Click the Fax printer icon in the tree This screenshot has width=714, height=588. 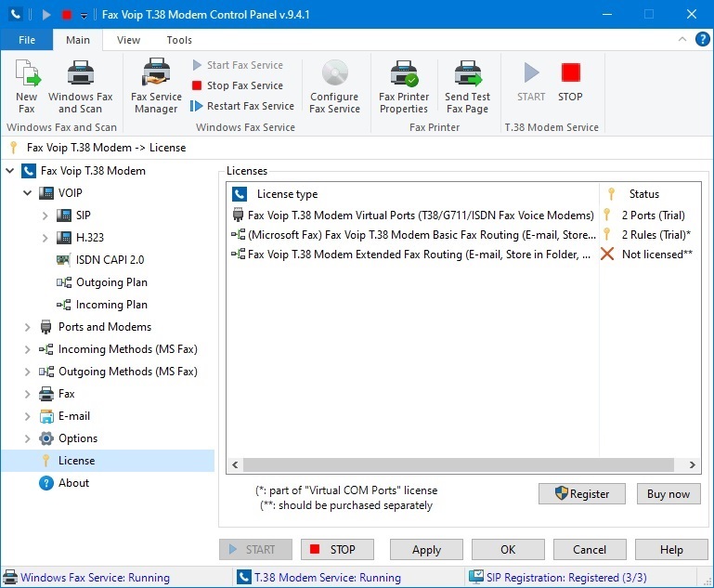click(46, 394)
